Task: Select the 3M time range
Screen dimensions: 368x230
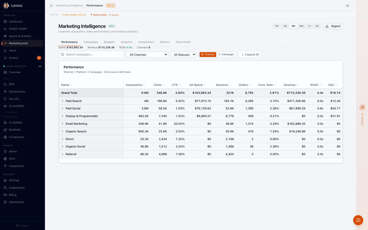Action: 293,26
